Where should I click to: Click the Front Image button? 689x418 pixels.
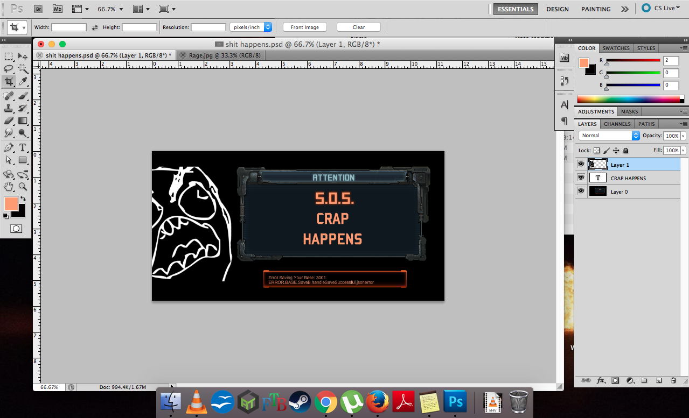click(304, 27)
